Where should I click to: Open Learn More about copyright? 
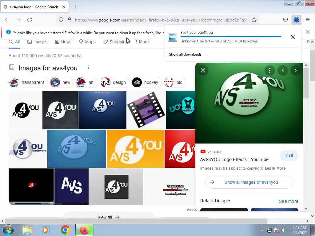[275, 168]
